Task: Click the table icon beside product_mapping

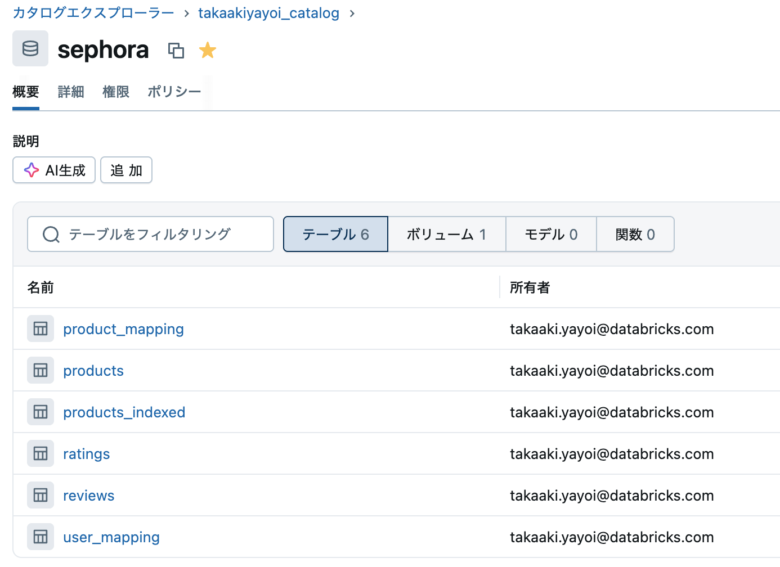Action: 40,328
